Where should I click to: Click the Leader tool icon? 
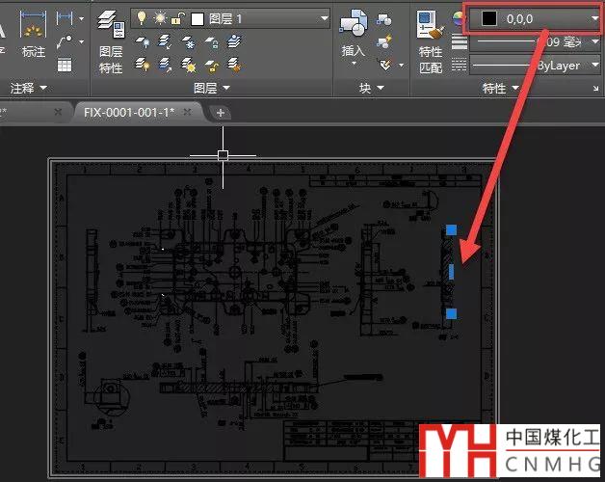pyautogui.click(x=65, y=41)
